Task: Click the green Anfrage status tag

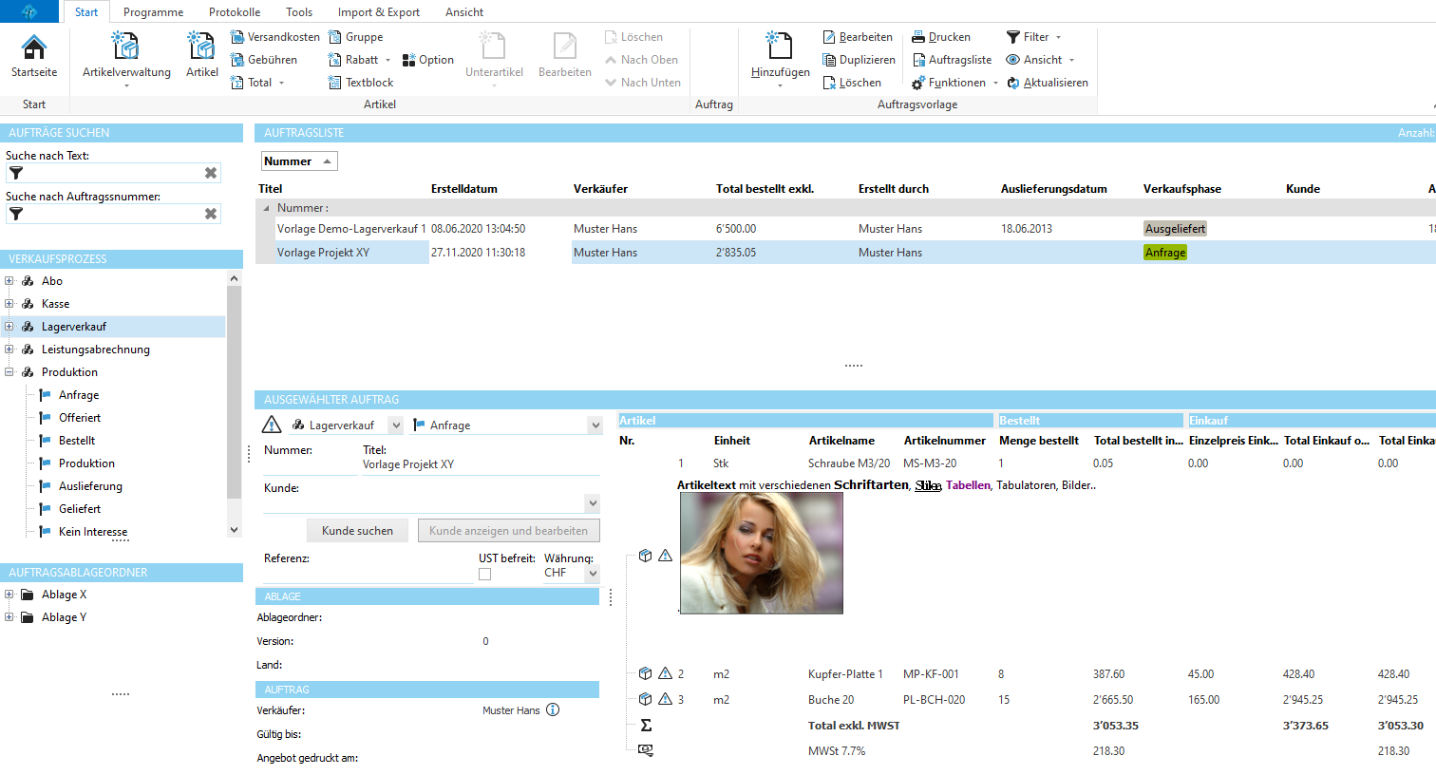Action: (1165, 253)
